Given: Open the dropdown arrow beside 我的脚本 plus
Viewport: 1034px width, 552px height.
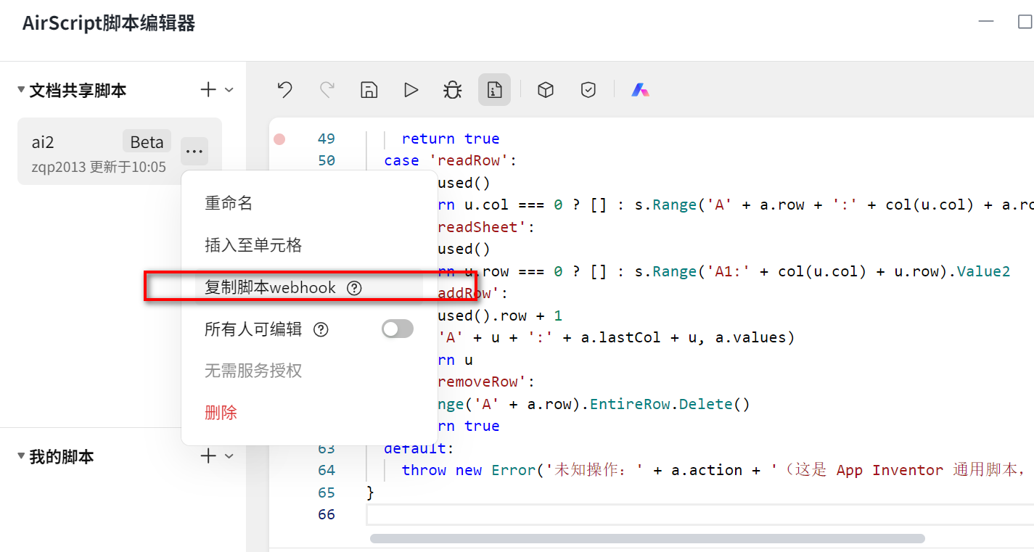Looking at the screenshot, I should coord(229,456).
